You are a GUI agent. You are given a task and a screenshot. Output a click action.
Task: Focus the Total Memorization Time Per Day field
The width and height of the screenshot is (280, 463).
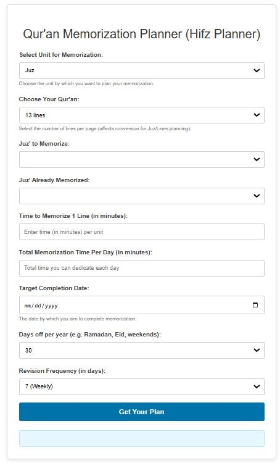click(142, 268)
